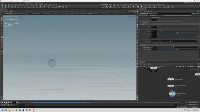The height and width of the screenshot is (112, 200).
Task: Jump to first frame in playbar
Action: click(x=2, y=102)
